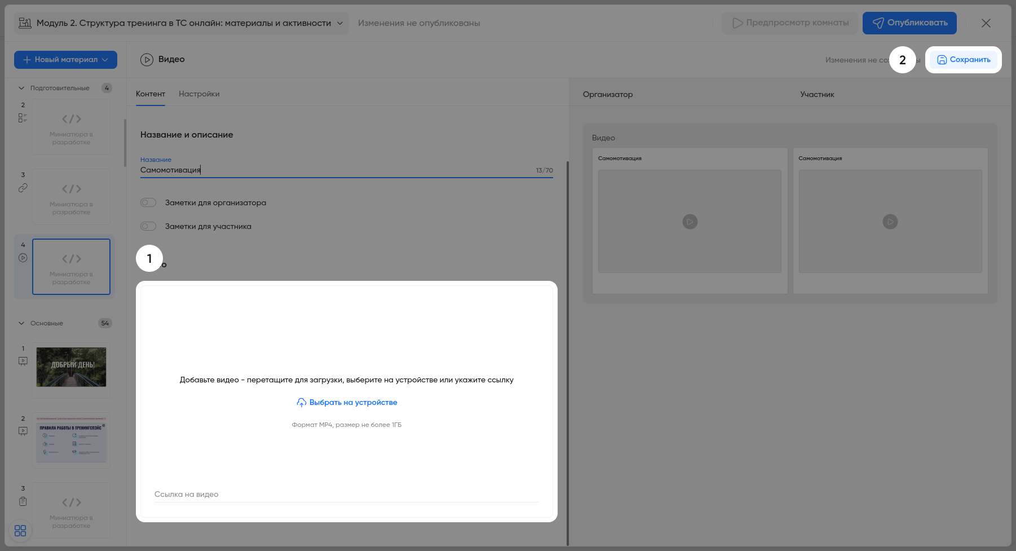This screenshot has width=1016, height=551.
Task: Click the link icon beside preparatory item 3
Action: 23,188
